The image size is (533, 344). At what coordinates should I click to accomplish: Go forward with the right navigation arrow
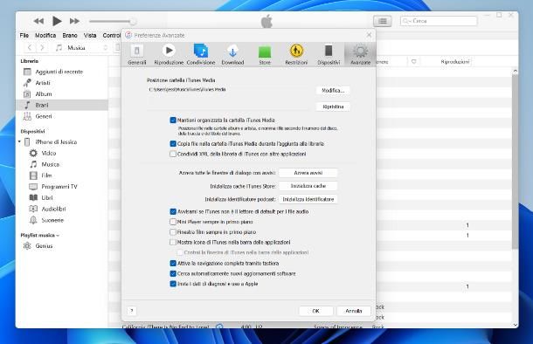pos(42,47)
